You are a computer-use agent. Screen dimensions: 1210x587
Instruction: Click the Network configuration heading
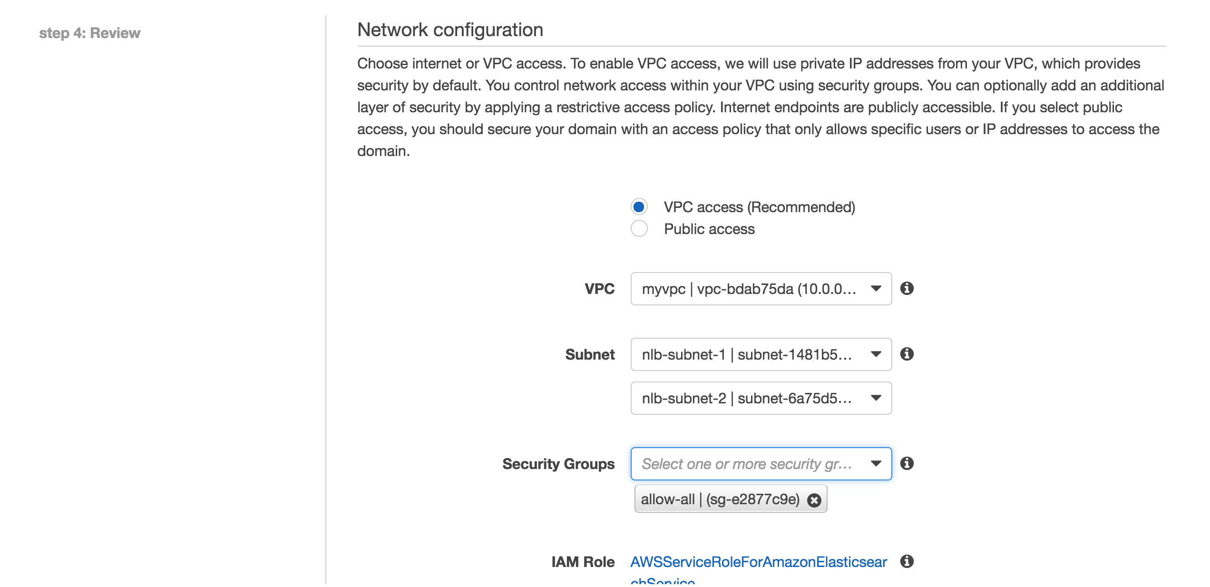click(450, 30)
